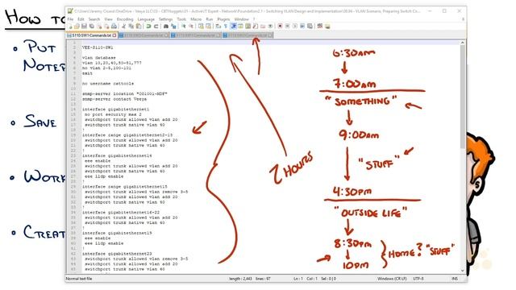
Task: Toggle Show All Characters icon
Action: tap(226, 27)
